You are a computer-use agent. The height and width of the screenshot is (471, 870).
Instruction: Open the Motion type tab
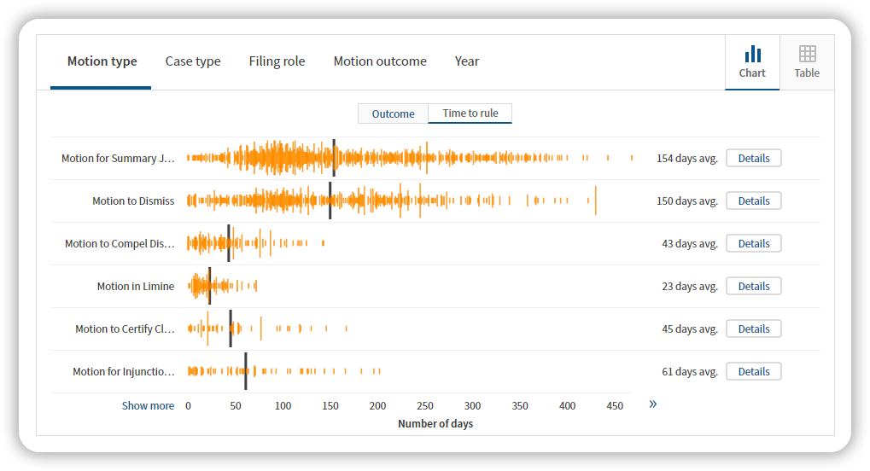pyautogui.click(x=102, y=61)
